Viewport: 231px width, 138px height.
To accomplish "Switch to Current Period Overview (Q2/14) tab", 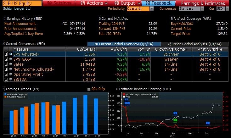I will 124,44.
